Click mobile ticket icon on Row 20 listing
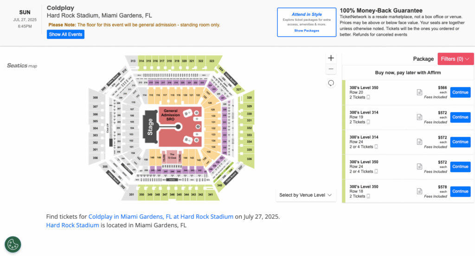Viewport: 475px width, 256px height. pyautogui.click(x=368, y=97)
